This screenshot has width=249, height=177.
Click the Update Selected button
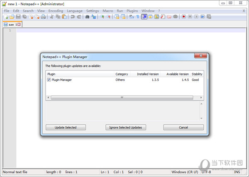point(66,127)
